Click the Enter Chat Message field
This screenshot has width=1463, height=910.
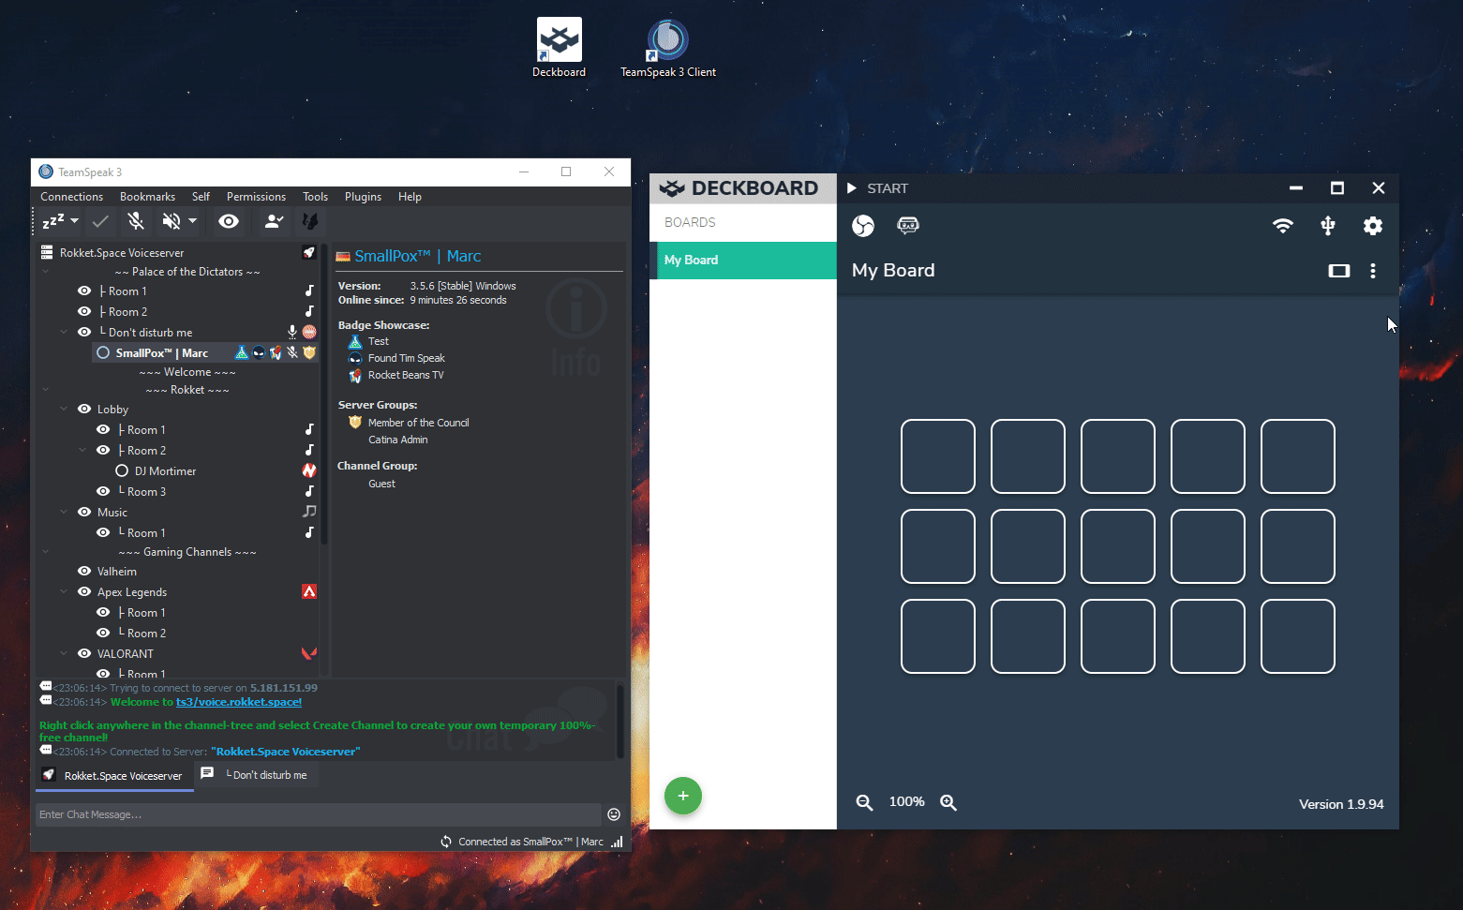tap(319, 814)
